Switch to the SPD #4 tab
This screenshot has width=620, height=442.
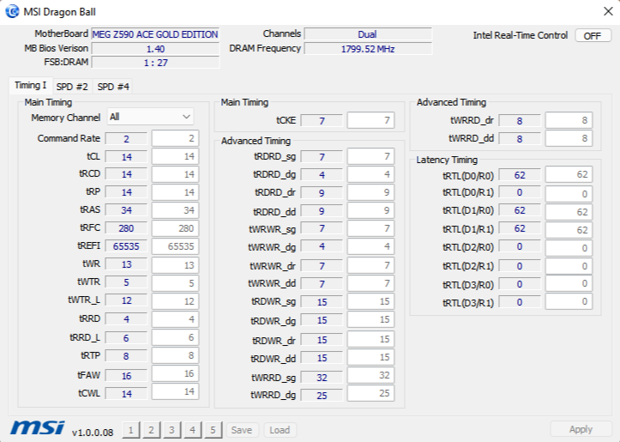click(113, 87)
